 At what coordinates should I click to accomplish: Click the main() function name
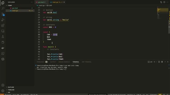(50, 47)
